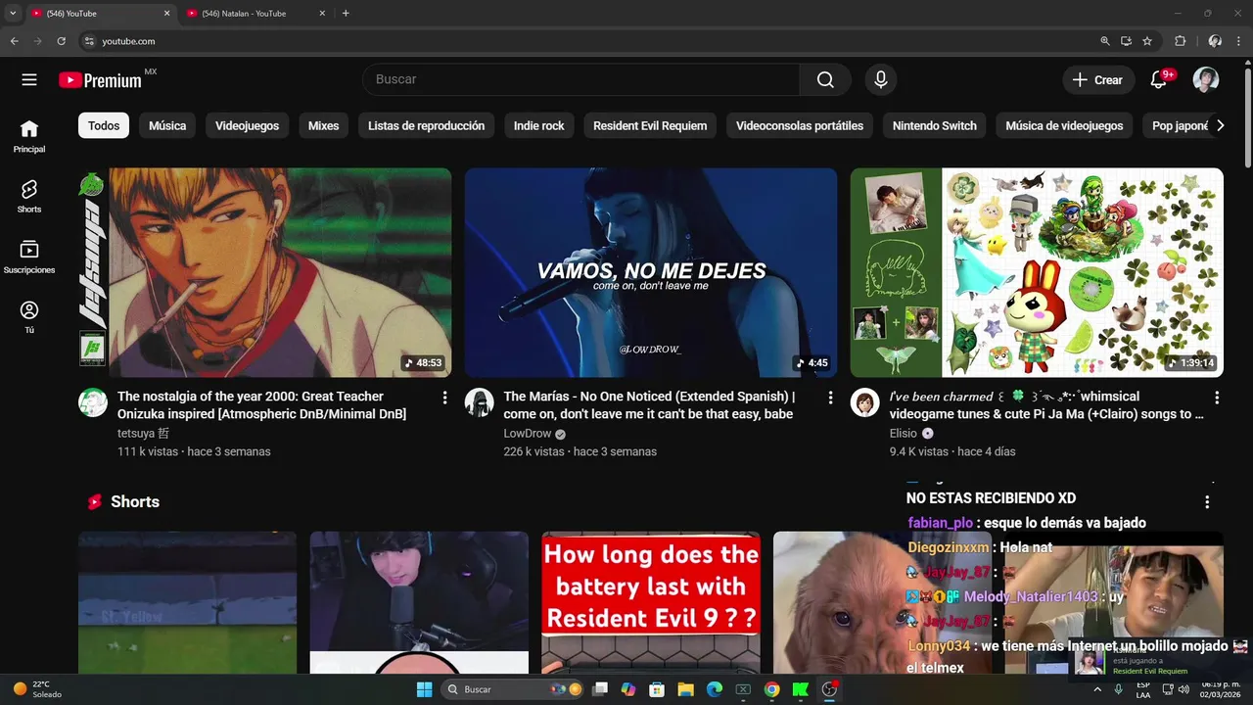Open the Windows Start menu
Viewport: 1253px width, 705px height.
(424, 689)
